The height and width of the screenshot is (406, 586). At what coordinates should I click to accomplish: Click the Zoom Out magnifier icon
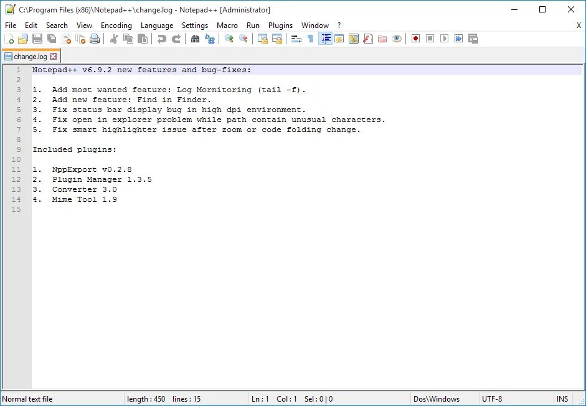click(243, 39)
